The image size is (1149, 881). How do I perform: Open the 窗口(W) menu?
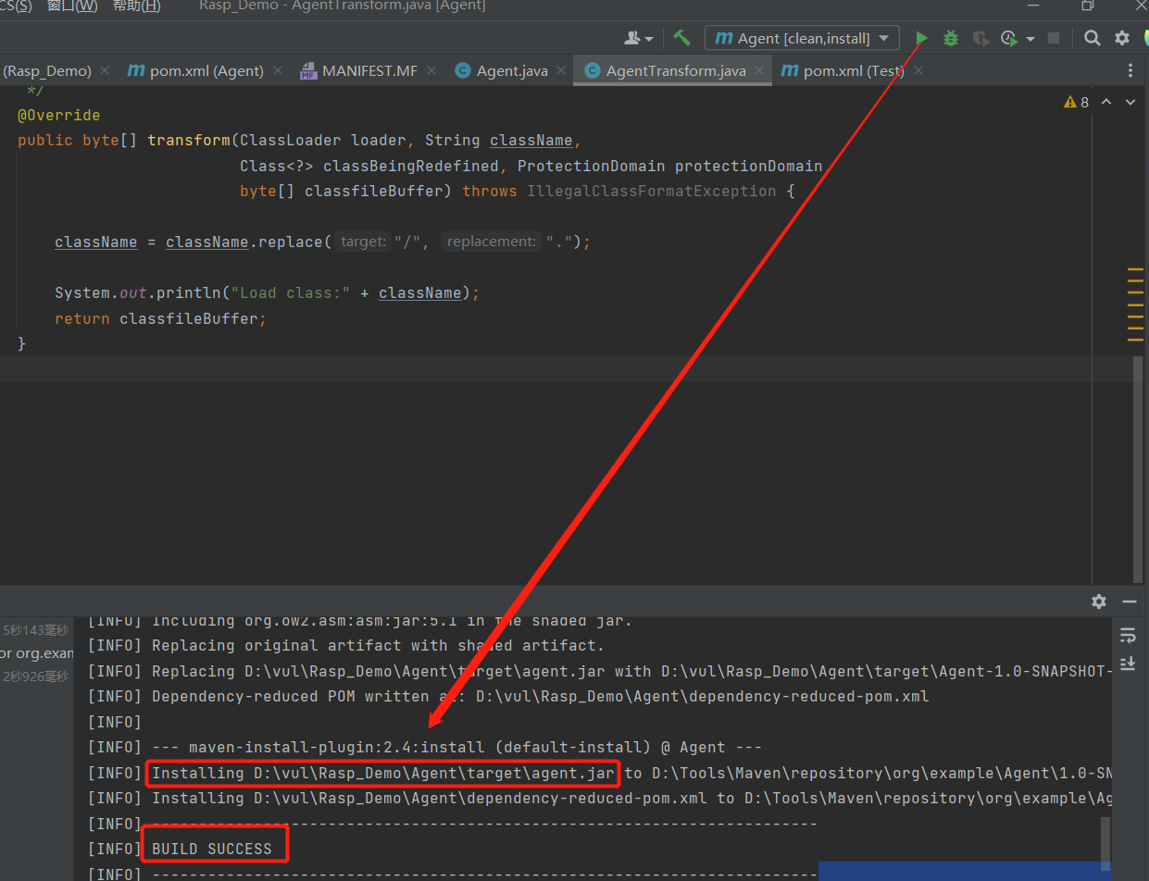click(72, 6)
